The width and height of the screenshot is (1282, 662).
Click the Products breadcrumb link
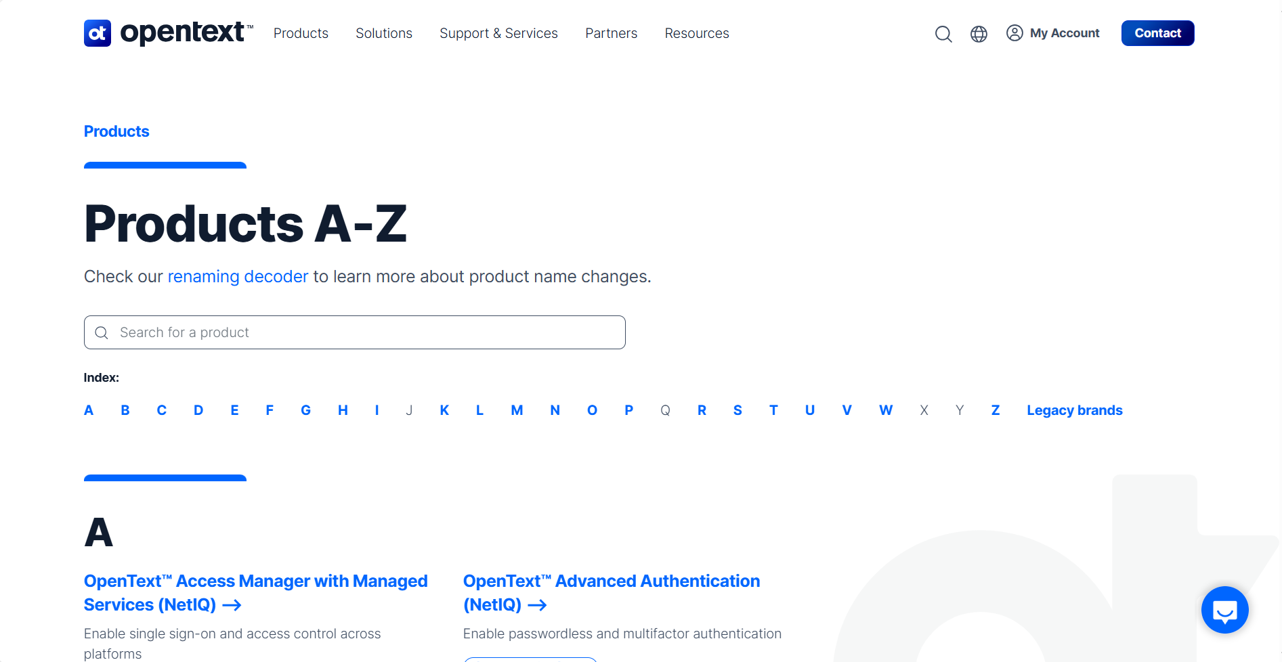(116, 131)
